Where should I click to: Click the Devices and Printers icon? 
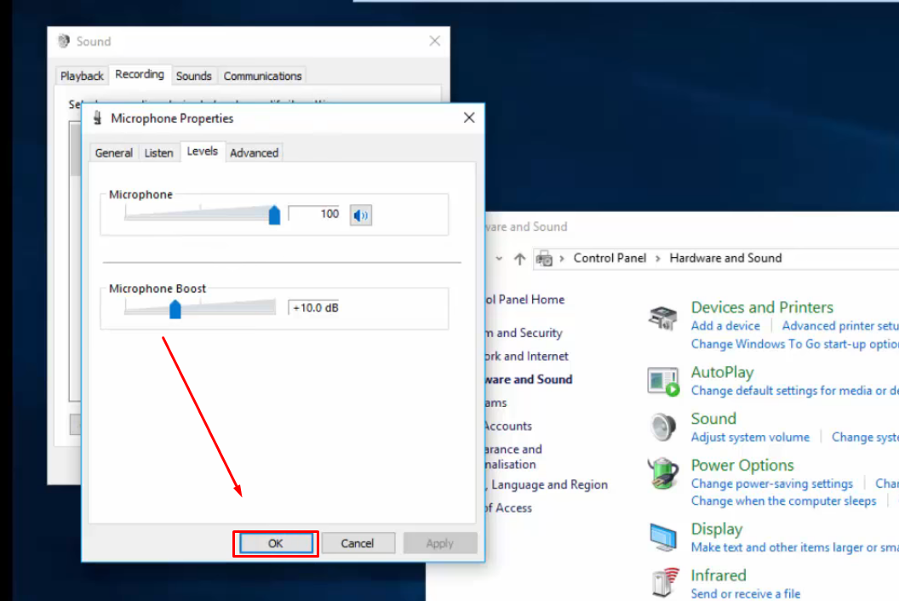point(663,317)
